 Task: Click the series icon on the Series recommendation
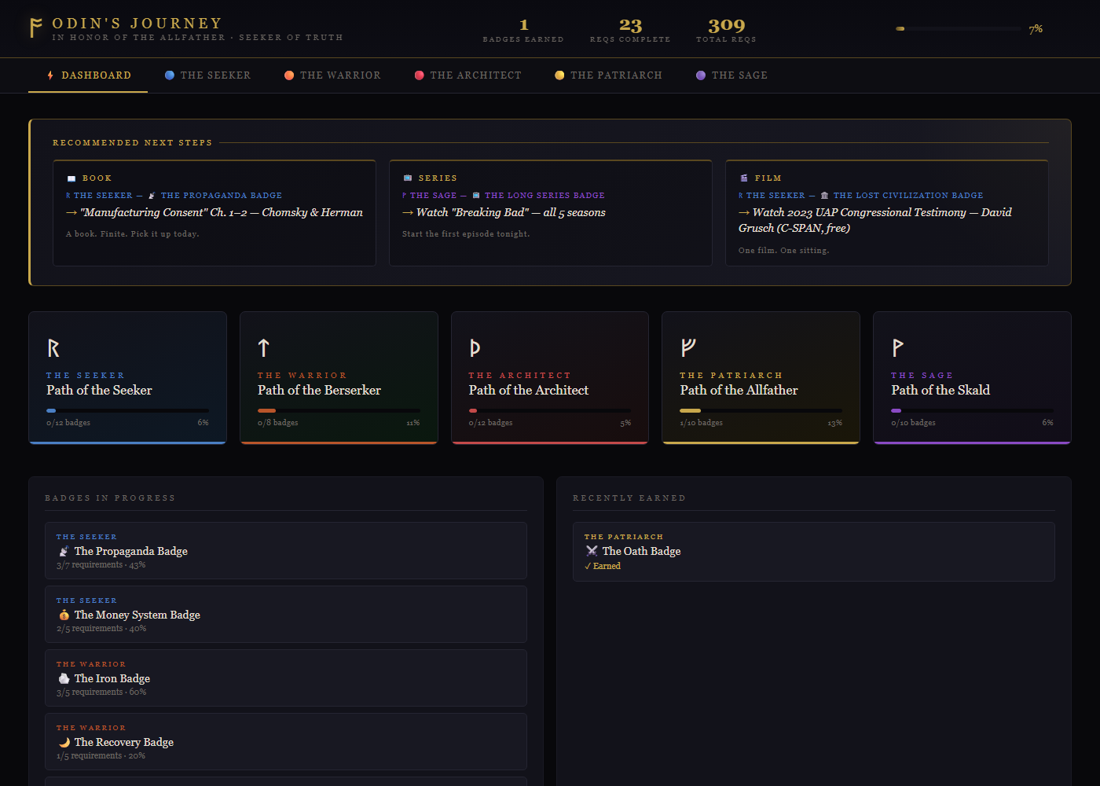tap(408, 178)
